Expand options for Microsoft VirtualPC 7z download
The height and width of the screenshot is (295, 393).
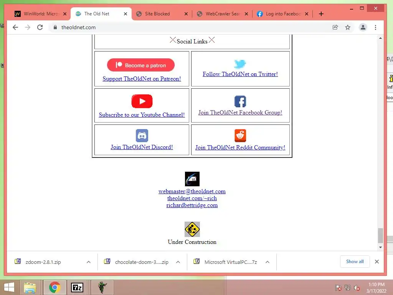point(268,262)
